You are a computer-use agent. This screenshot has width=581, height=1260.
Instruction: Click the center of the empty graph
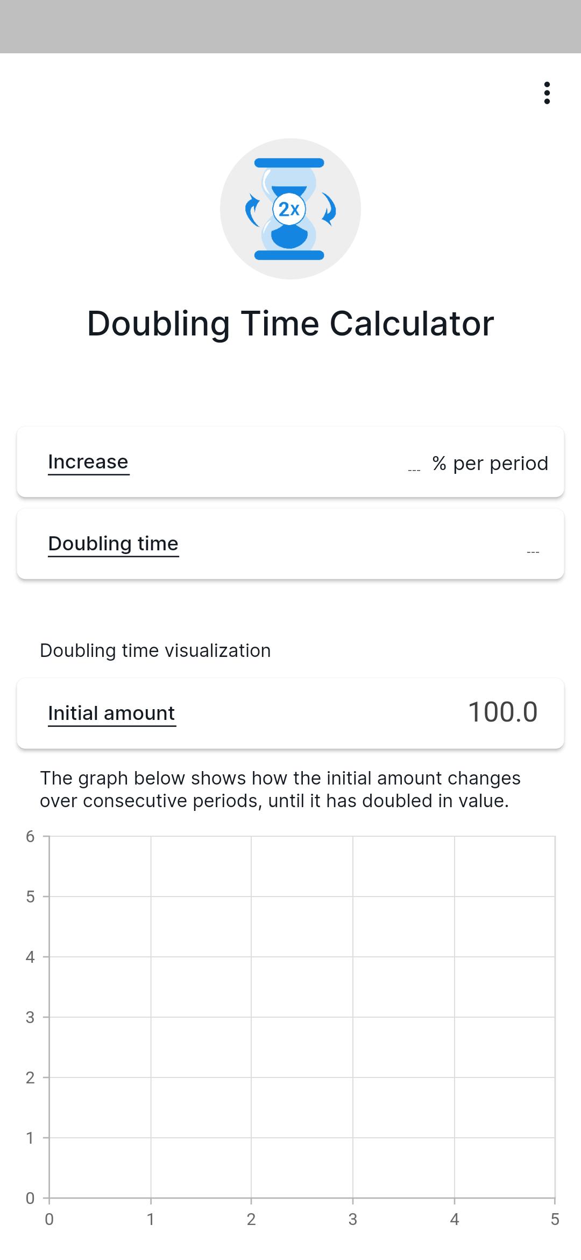(x=302, y=1017)
